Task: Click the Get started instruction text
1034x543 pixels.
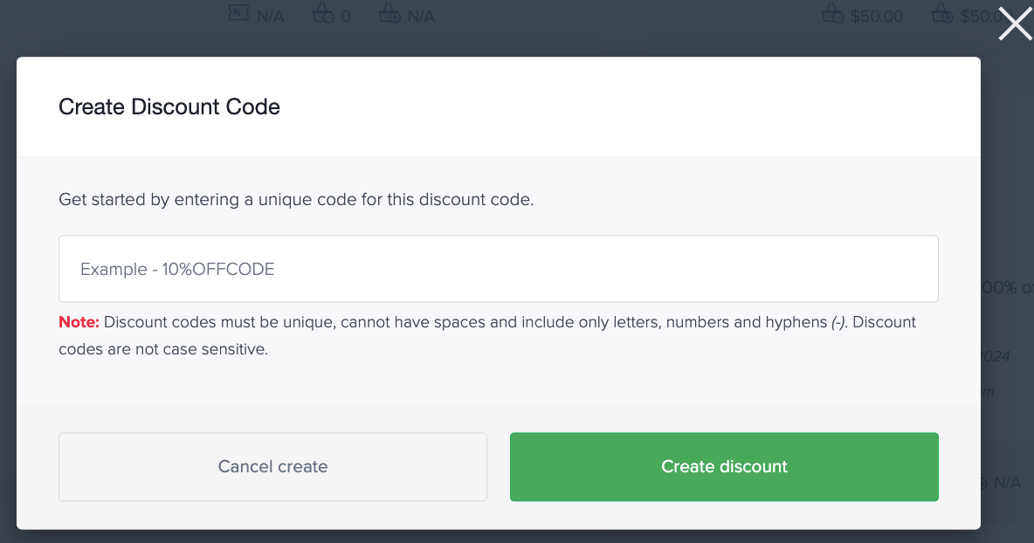Action: (297, 199)
